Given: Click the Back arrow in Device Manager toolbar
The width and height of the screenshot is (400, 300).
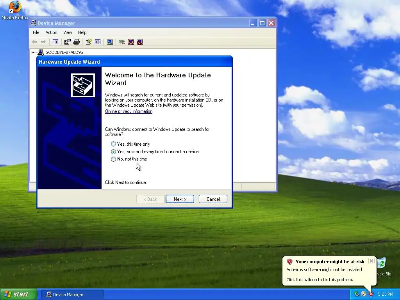Looking at the screenshot, I should coord(34,42).
